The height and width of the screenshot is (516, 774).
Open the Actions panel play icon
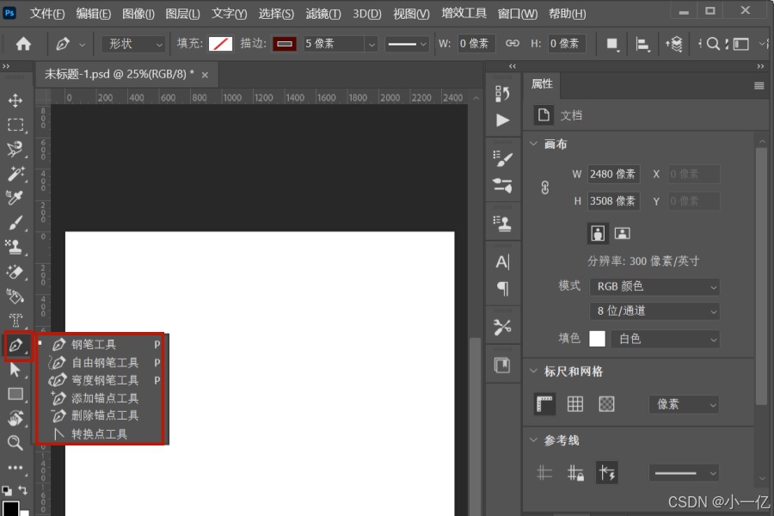click(502, 120)
